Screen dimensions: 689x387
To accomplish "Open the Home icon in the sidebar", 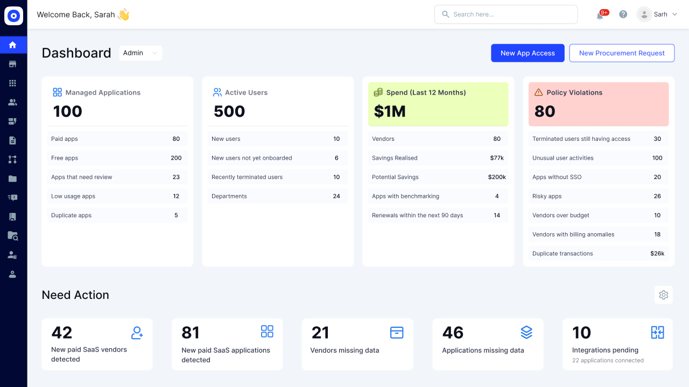I will (13, 45).
